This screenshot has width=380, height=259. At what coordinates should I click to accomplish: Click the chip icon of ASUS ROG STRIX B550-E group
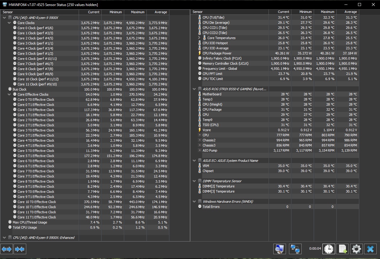(199, 89)
